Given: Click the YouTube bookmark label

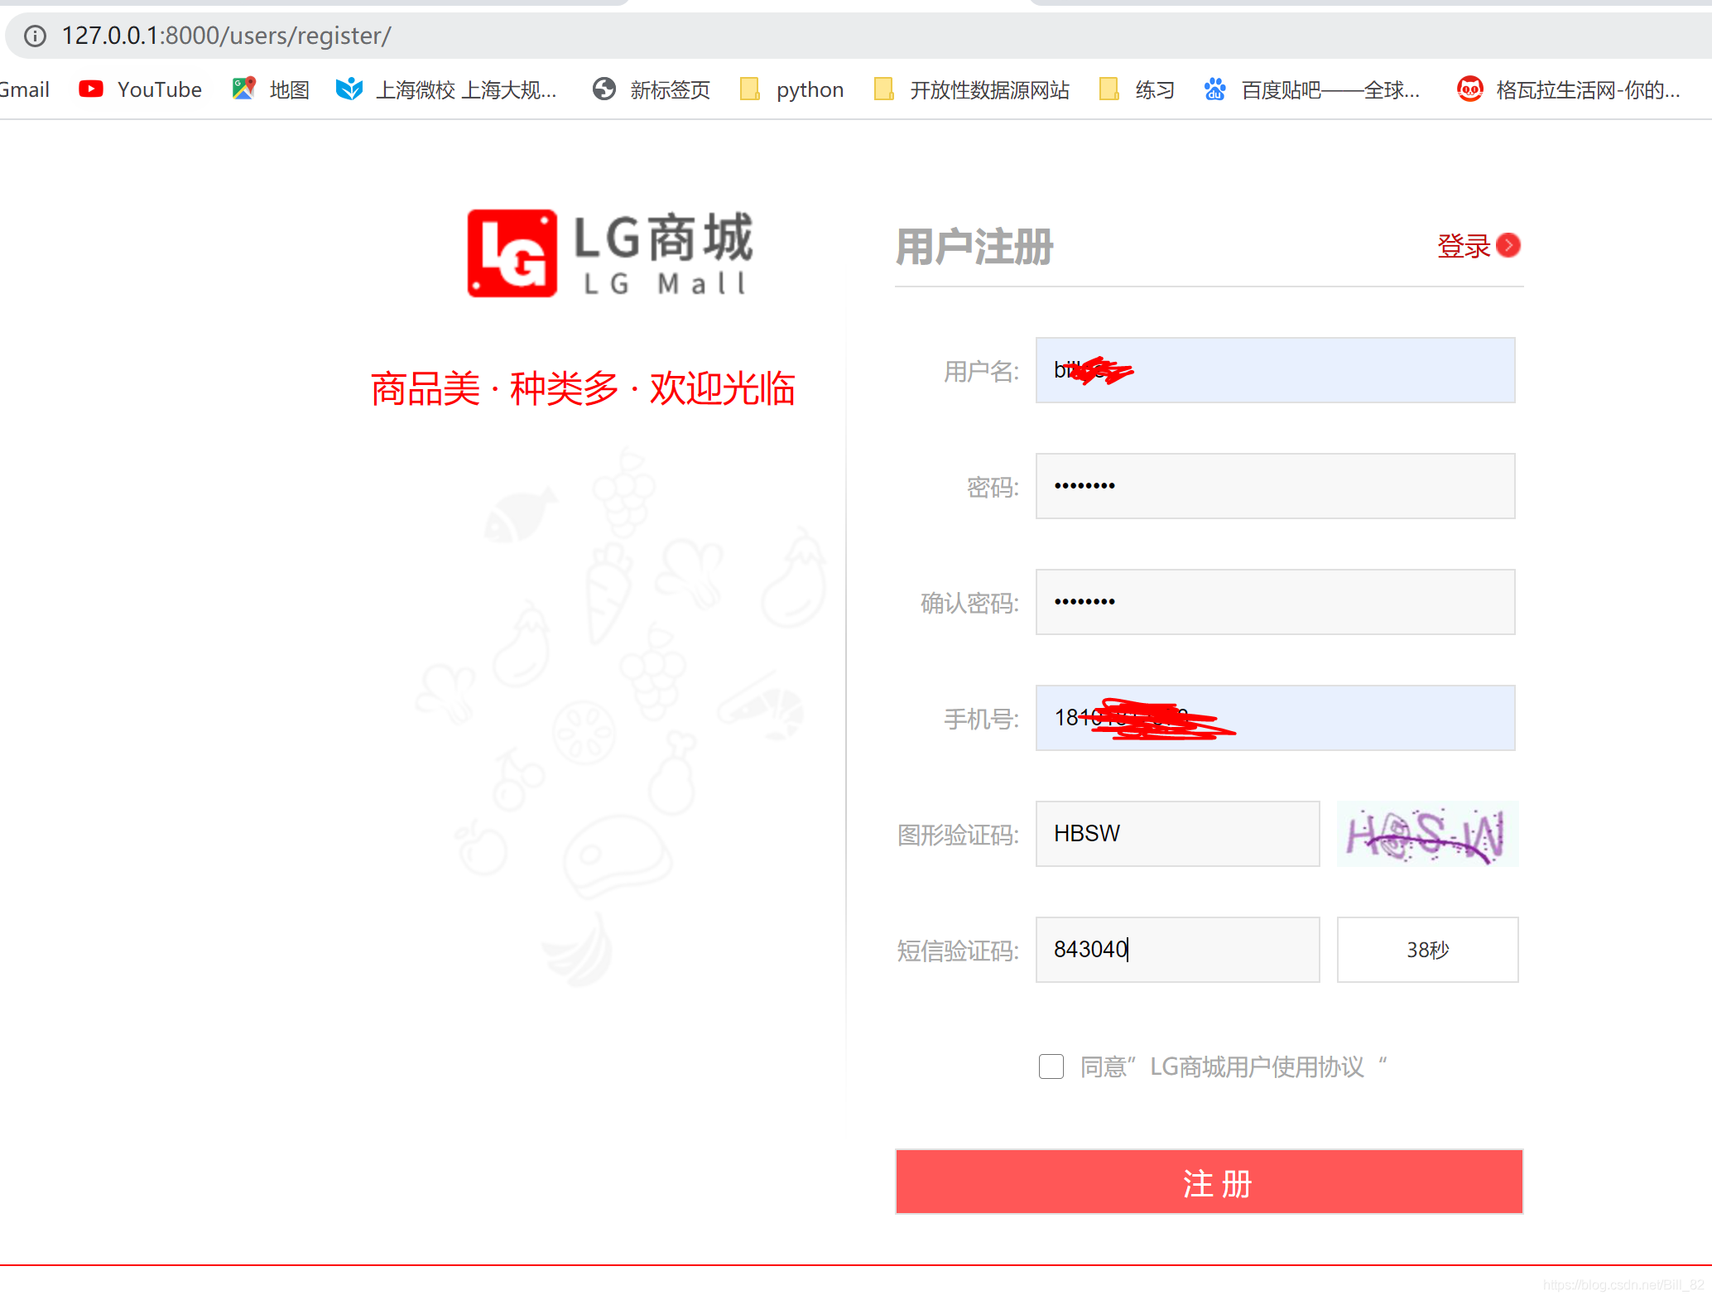Looking at the screenshot, I should (x=160, y=89).
